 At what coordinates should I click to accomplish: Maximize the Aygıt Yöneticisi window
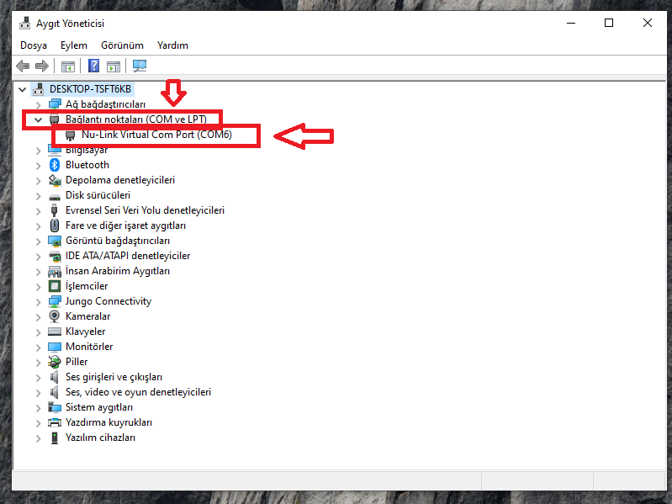pyautogui.click(x=609, y=24)
